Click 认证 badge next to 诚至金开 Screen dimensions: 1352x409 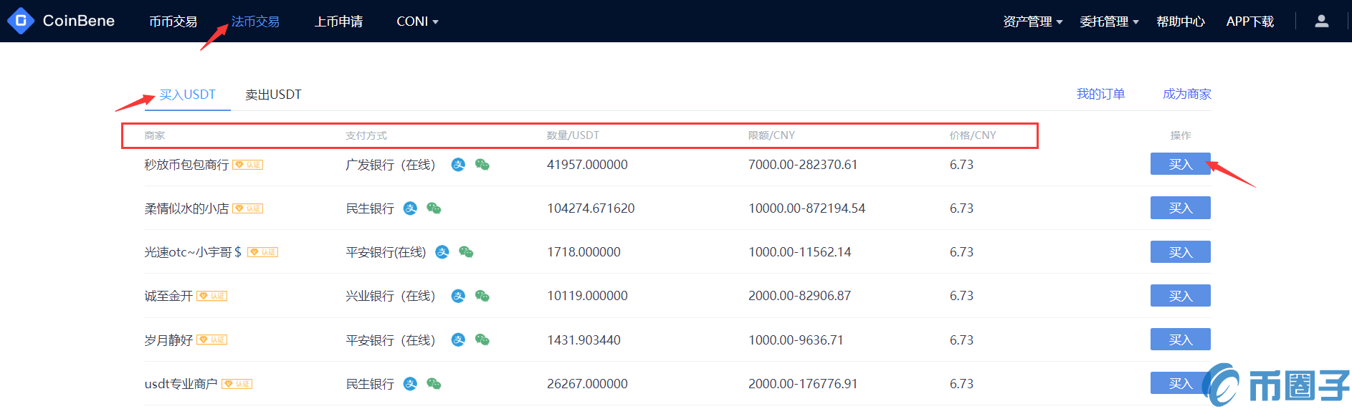click(212, 296)
